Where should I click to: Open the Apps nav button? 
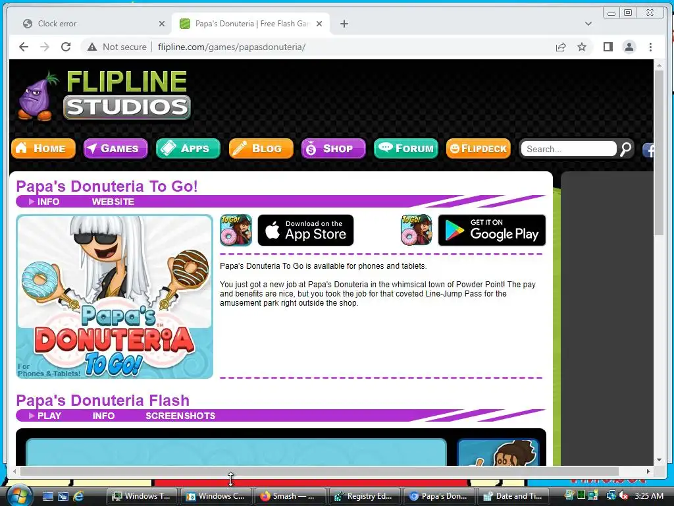pos(188,148)
